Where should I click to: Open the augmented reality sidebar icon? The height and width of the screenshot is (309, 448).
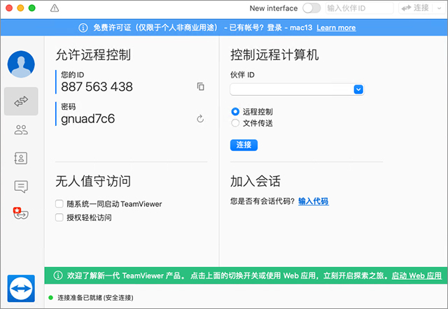[20, 213]
